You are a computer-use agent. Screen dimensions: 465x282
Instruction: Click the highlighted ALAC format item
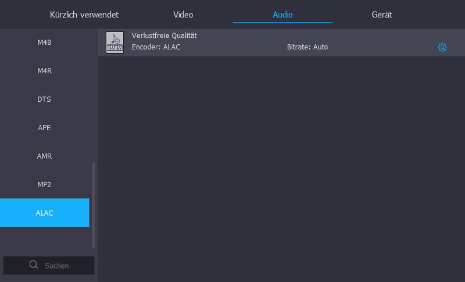45,213
